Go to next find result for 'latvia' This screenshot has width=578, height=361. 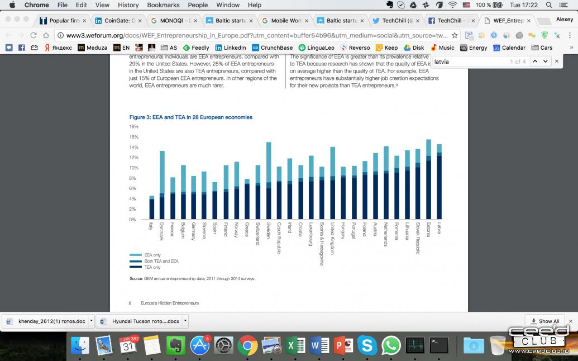click(x=545, y=61)
